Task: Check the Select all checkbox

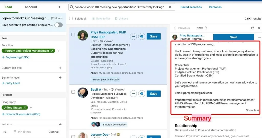Action: click(x=71, y=18)
